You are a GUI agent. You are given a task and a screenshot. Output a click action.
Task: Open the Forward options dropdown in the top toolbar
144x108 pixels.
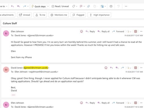point(28,6)
